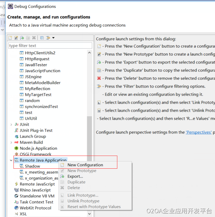Click the Export configuration toolbar icon

pyautogui.click(x=22, y=38)
